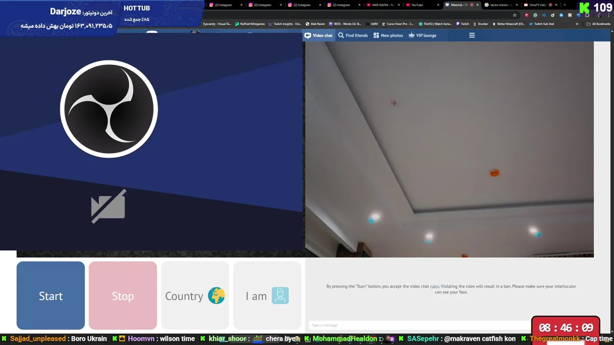614x345 pixels.
Task: Open the I am gender selector
Action: point(267,296)
